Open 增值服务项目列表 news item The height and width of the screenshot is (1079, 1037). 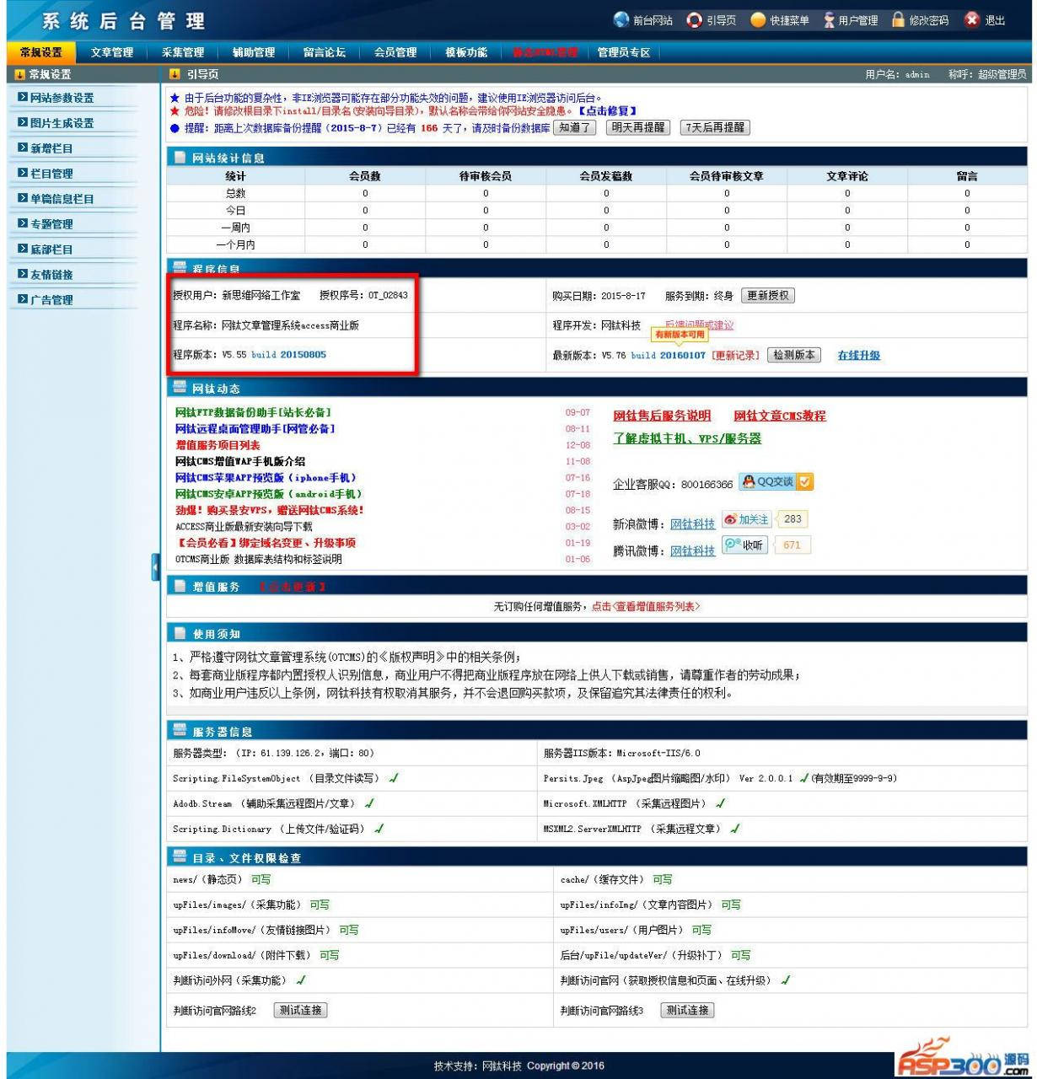pyautogui.click(x=218, y=445)
